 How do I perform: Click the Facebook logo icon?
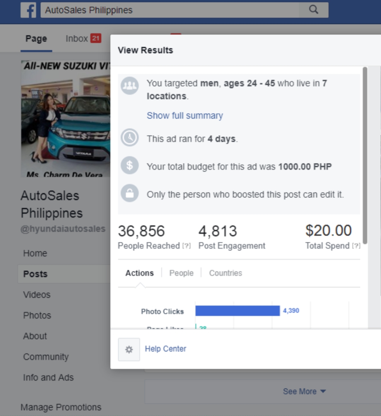click(28, 10)
